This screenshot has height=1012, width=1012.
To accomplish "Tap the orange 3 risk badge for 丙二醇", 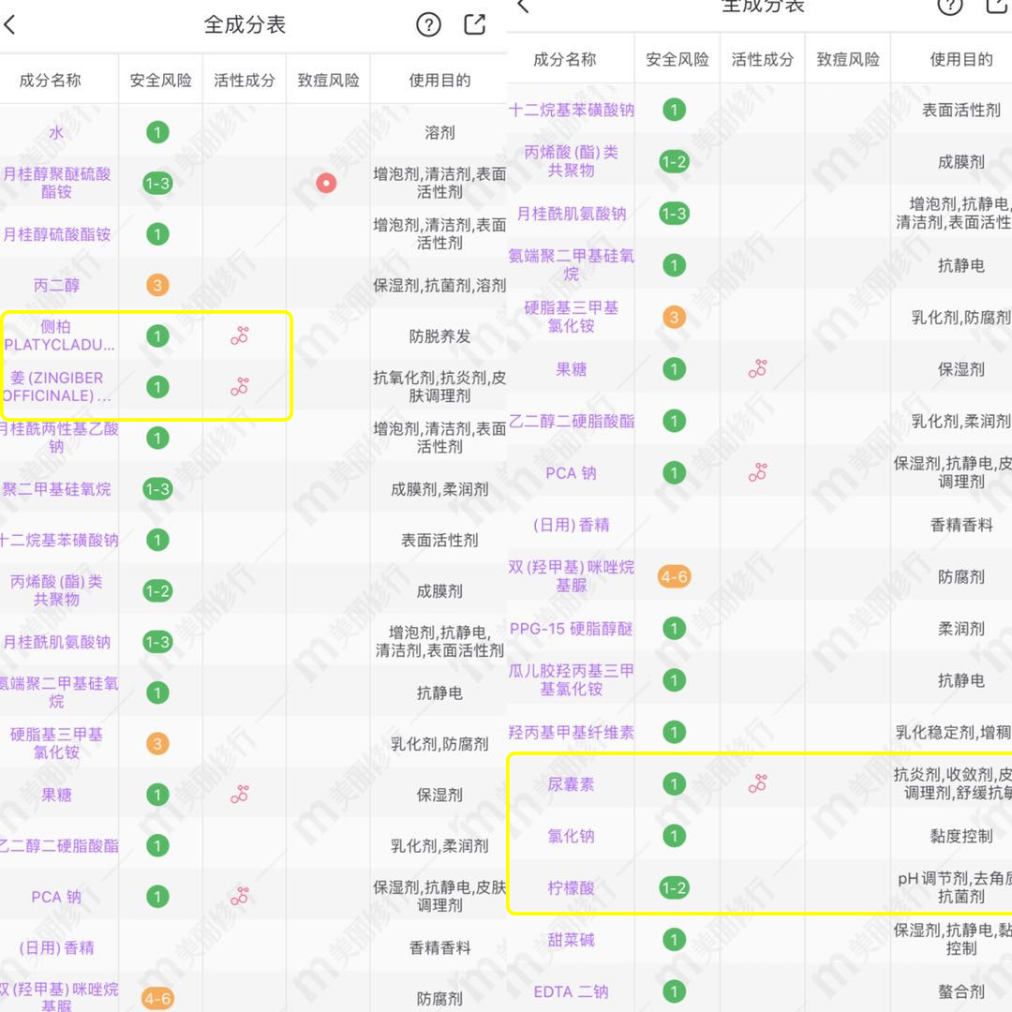I will coord(156,285).
